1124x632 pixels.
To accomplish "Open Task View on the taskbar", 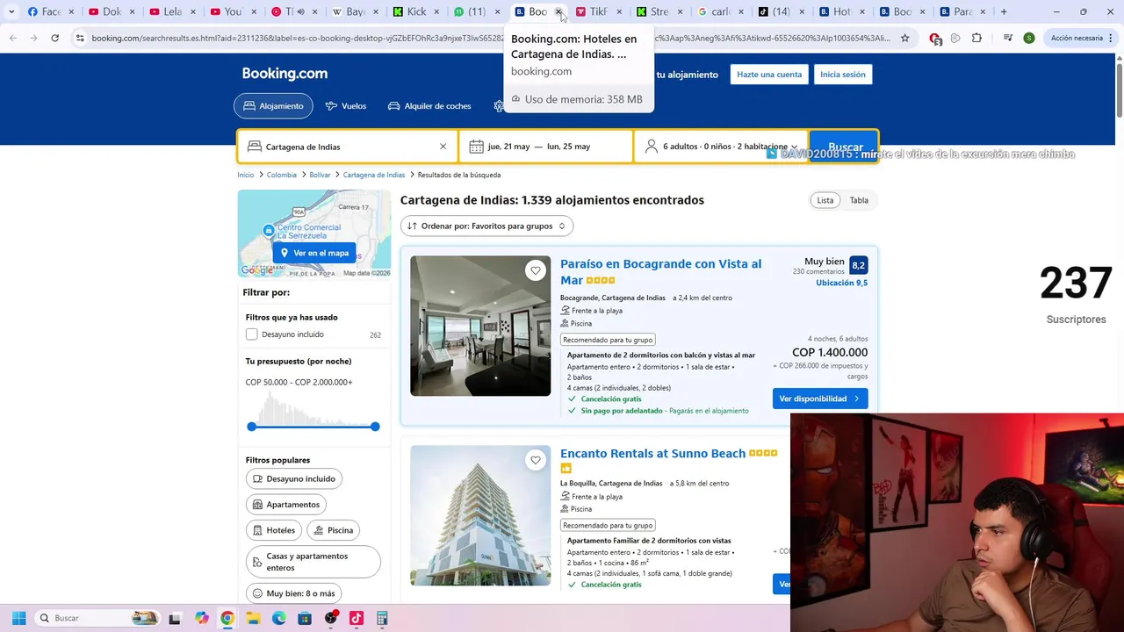I will click(175, 618).
